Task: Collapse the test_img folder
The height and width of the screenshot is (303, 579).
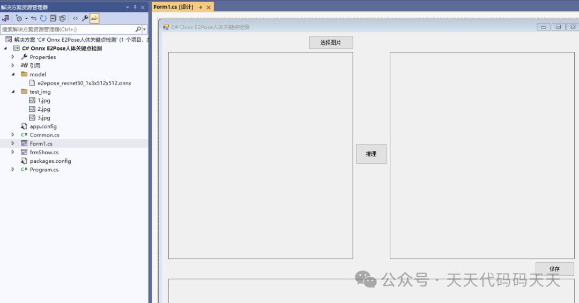Action: [13, 92]
